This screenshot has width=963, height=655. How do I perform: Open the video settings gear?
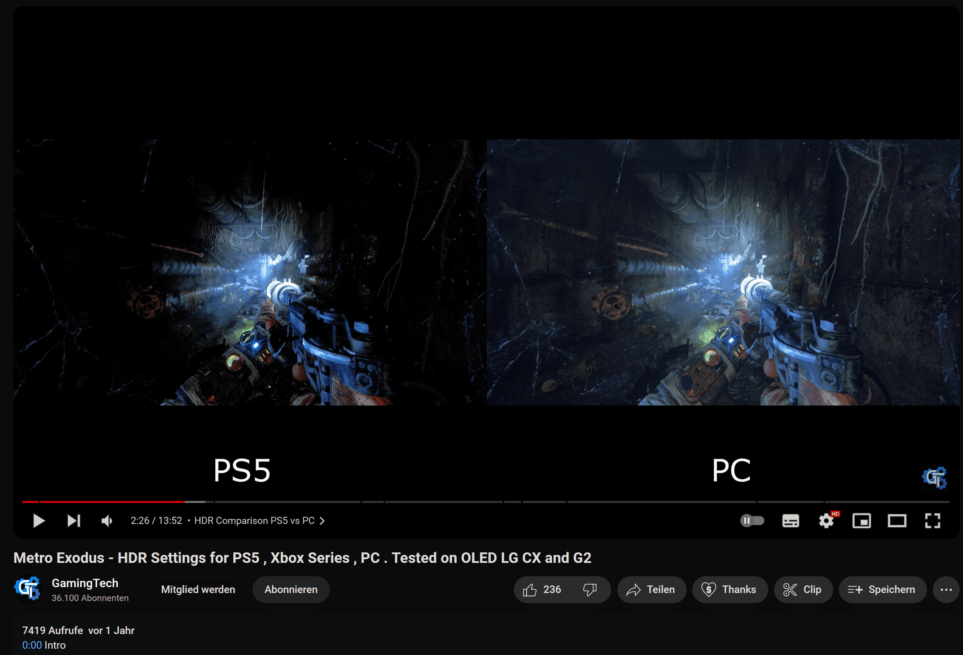[x=826, y=521]
